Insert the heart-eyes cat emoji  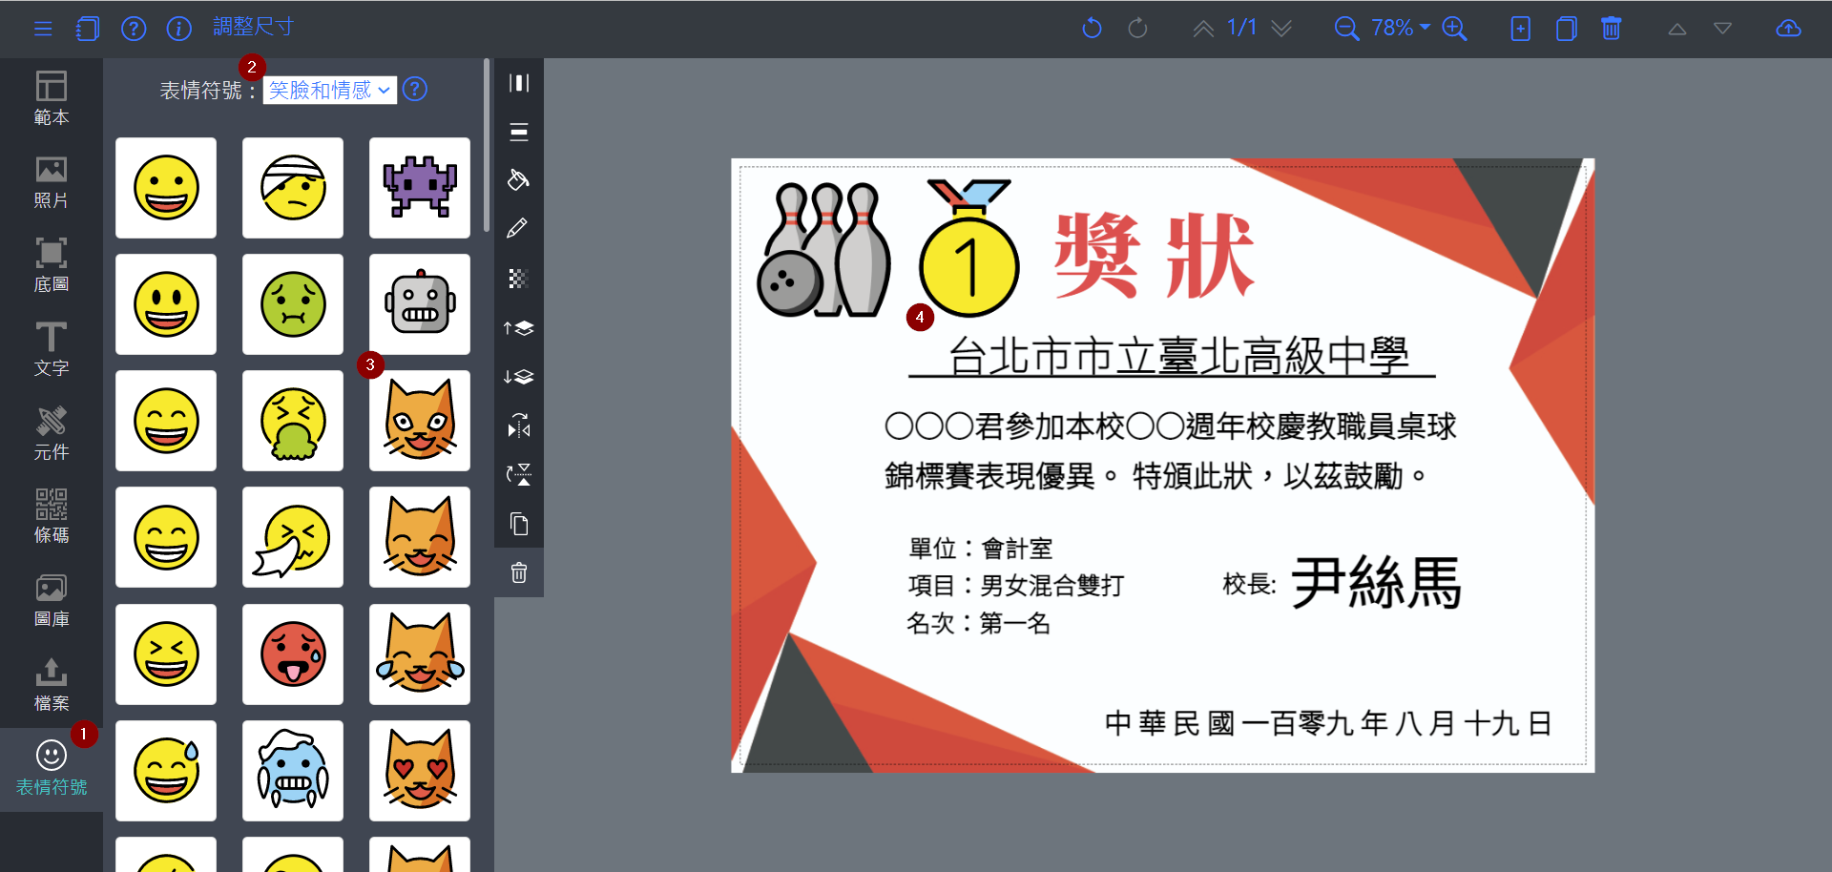pyautogui.click(x=420, y=771)
